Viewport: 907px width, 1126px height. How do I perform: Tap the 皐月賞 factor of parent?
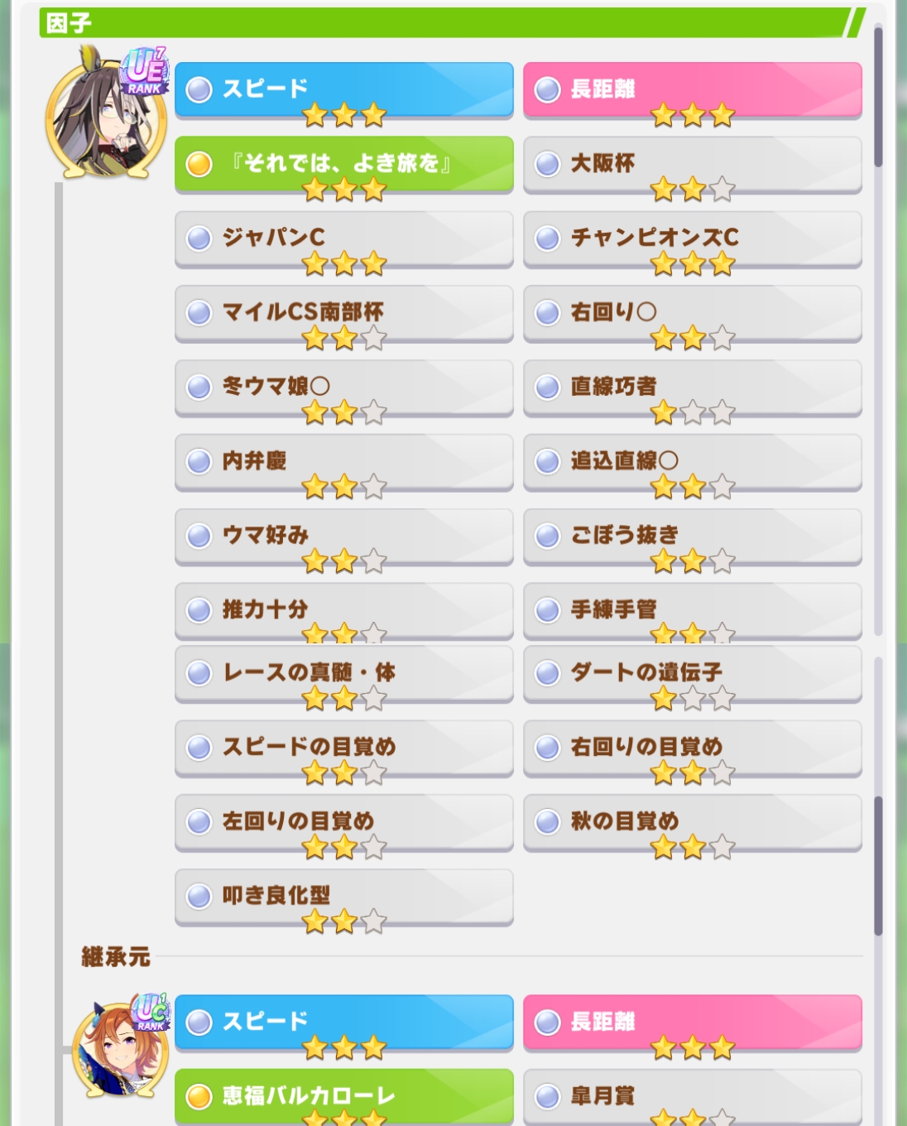(693, 1097)
